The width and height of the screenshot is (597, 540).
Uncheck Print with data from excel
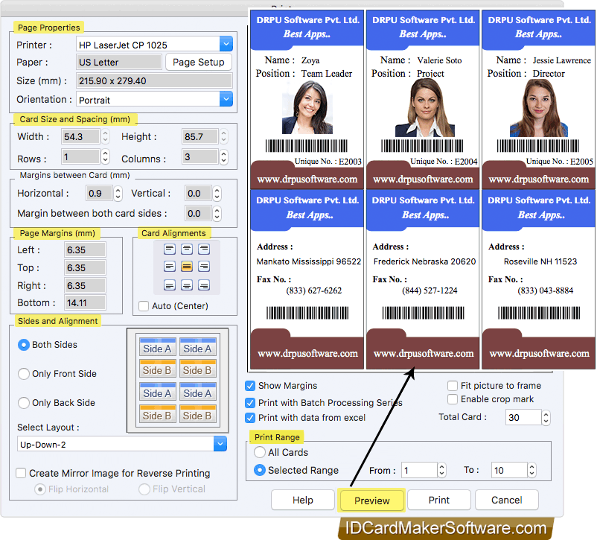(250, 418)
